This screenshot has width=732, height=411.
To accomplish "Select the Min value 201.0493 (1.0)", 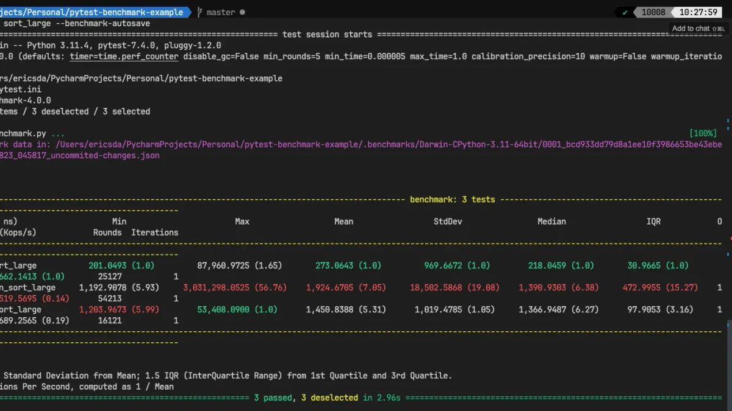I will click(121, 265).
